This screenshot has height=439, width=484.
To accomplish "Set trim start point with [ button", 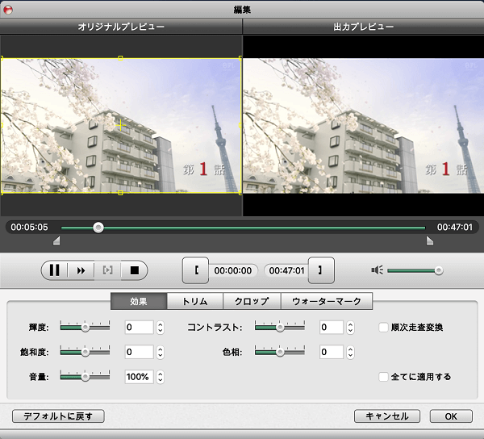I will point(196,270).
